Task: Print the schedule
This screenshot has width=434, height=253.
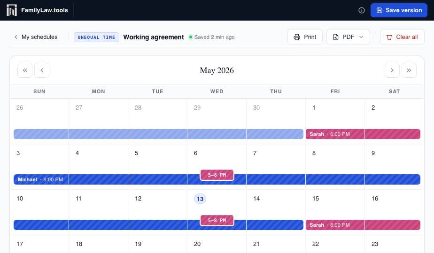Action: (305, 37)
